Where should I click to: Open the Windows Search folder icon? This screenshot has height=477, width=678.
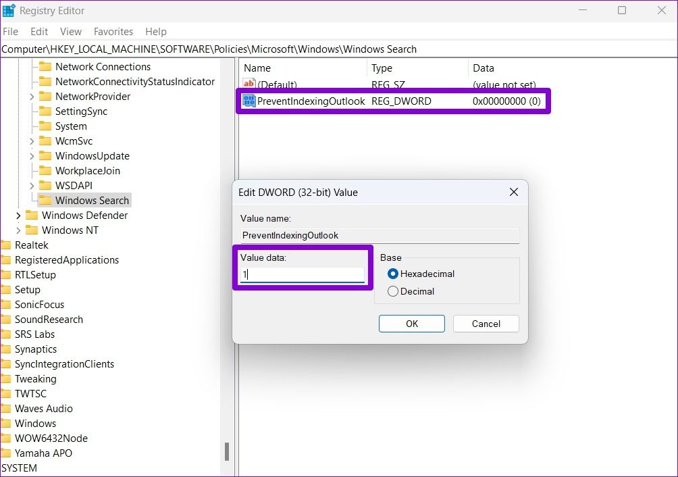(45, 200)
